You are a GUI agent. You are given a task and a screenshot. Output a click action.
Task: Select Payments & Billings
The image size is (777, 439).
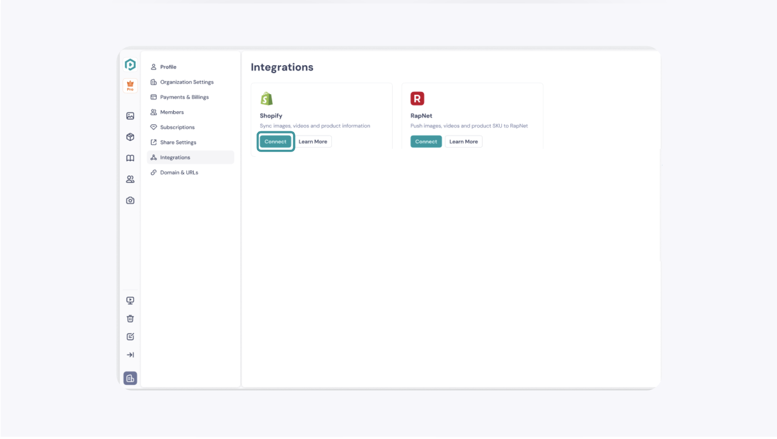pyautogui.click(x=184, y=97)
